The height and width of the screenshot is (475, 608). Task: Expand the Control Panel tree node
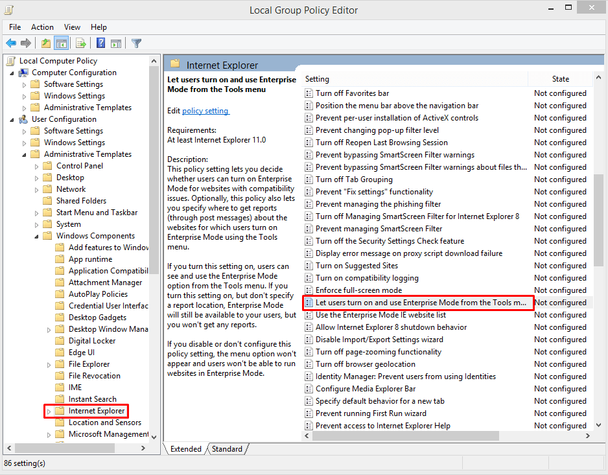pyautogui.click(x=36, y=167)
